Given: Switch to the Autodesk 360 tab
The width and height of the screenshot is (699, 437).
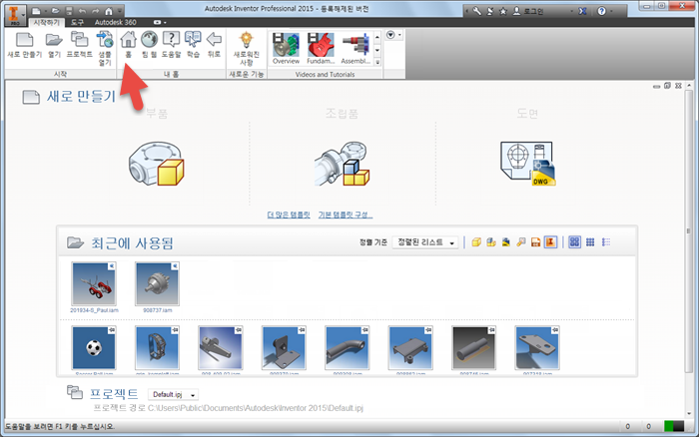Looking at the screenshot, I should pos(116,22).
